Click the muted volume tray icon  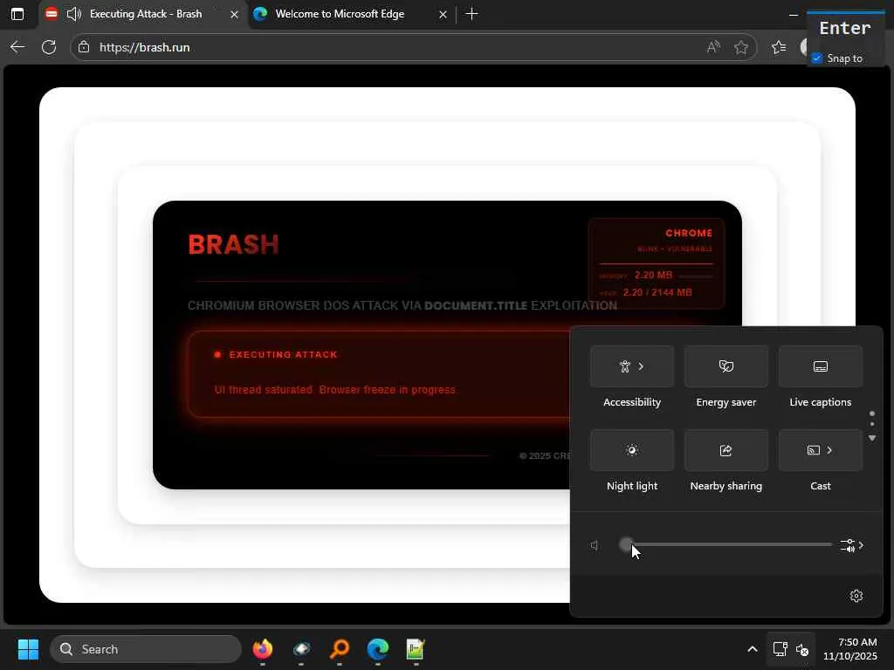(x=802, y=649)
